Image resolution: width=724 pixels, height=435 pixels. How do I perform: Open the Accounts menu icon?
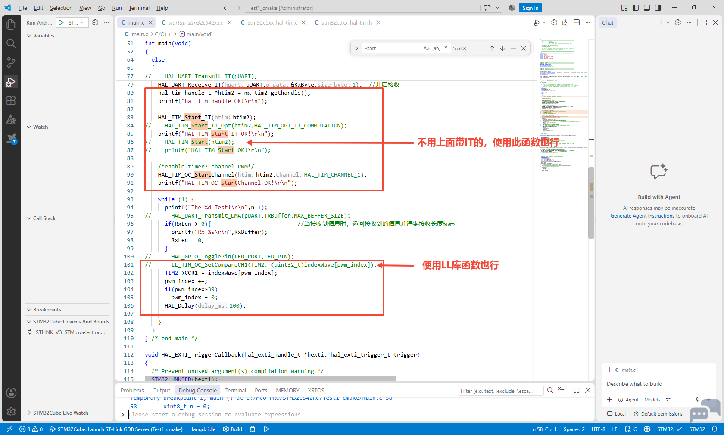[x=11, y=393]
